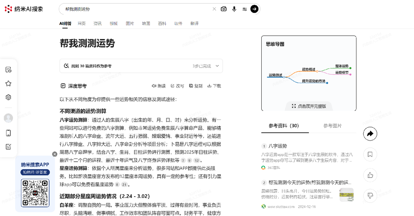Open the favorites star in left sidebar
The height and width of the screenshot is (216, 414).
click(8, 84)
